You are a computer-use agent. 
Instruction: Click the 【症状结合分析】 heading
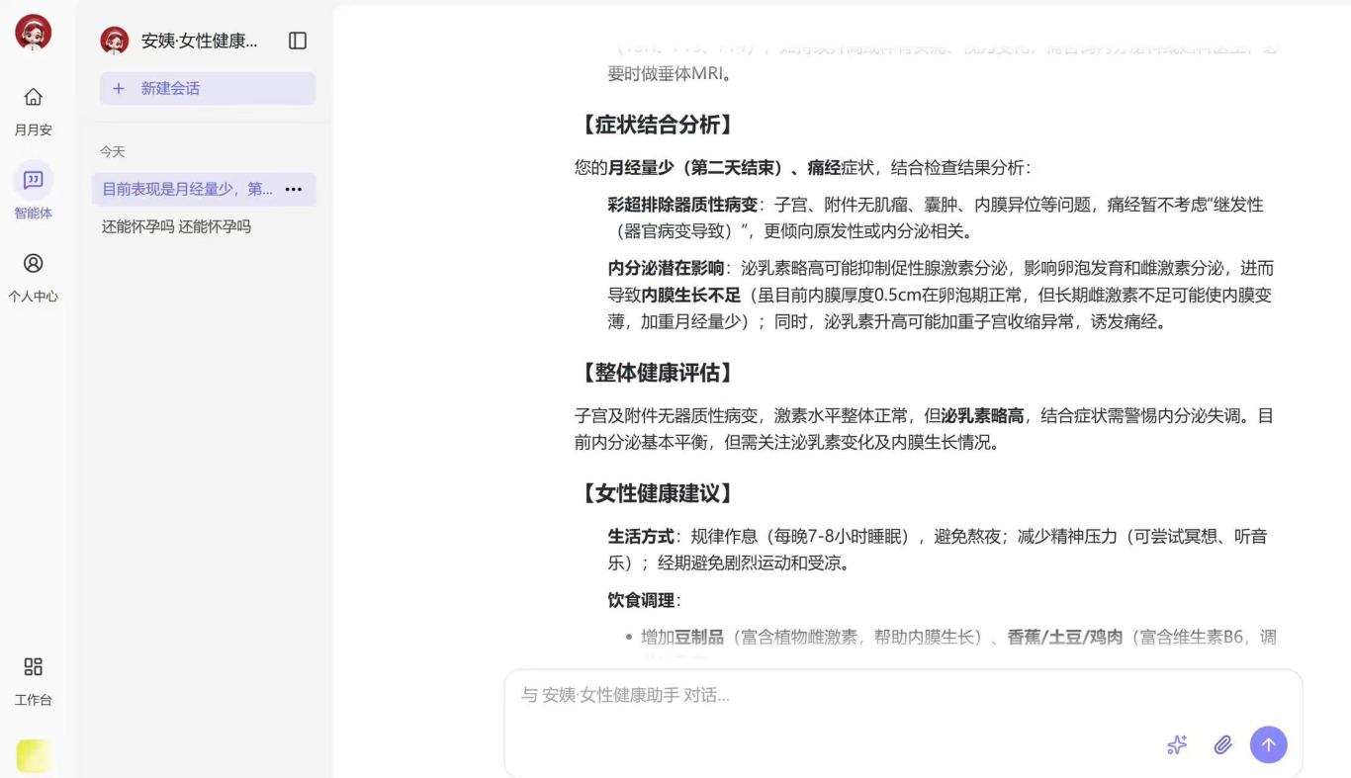657,125
